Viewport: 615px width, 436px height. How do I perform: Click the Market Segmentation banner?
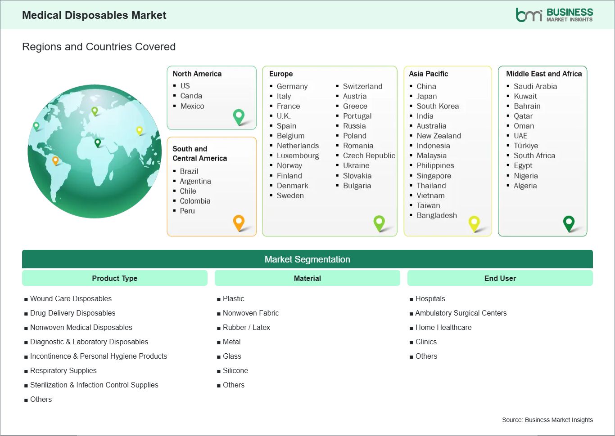coord(307,259)
